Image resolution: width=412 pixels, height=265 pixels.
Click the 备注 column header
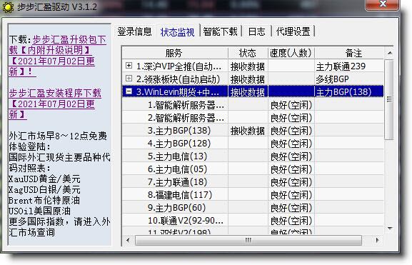pyautogui.click(x=349, y=53)
